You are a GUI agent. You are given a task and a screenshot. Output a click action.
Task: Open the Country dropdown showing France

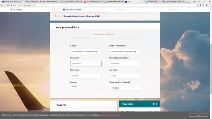click(x=86, y=86)
